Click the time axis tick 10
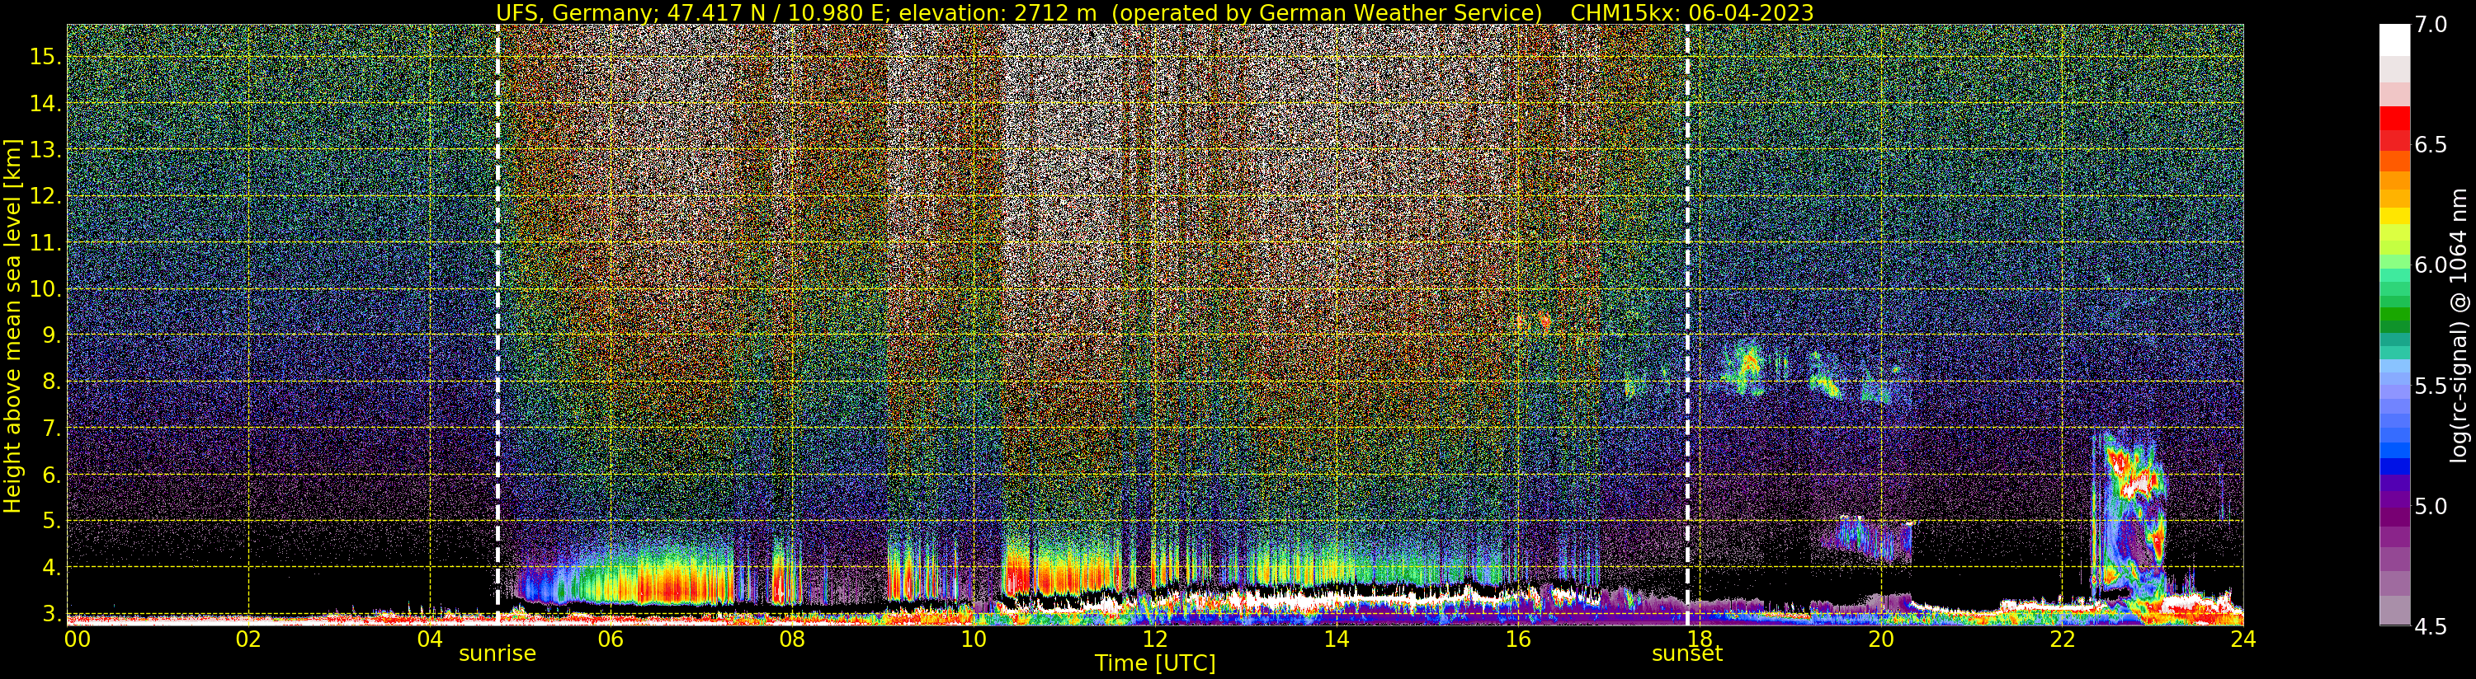2476x679 pixels. (973, 639)
